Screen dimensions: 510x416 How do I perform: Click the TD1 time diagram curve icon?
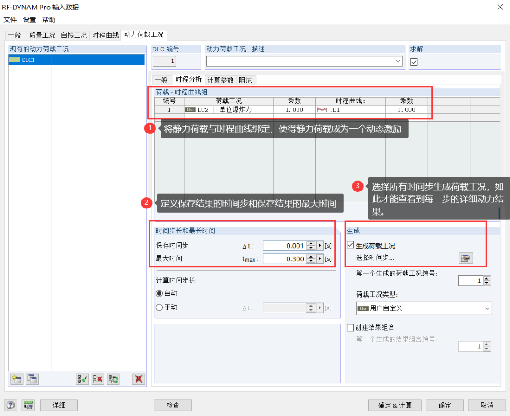point(322,110)
